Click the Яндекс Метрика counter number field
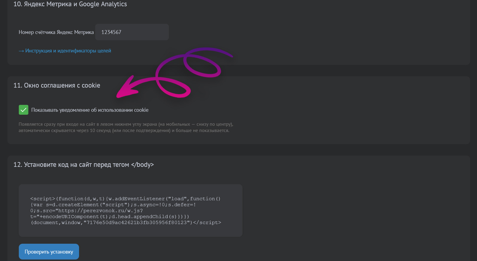The height and width of the screenshot is (261, 477). (x=132, y=32)
